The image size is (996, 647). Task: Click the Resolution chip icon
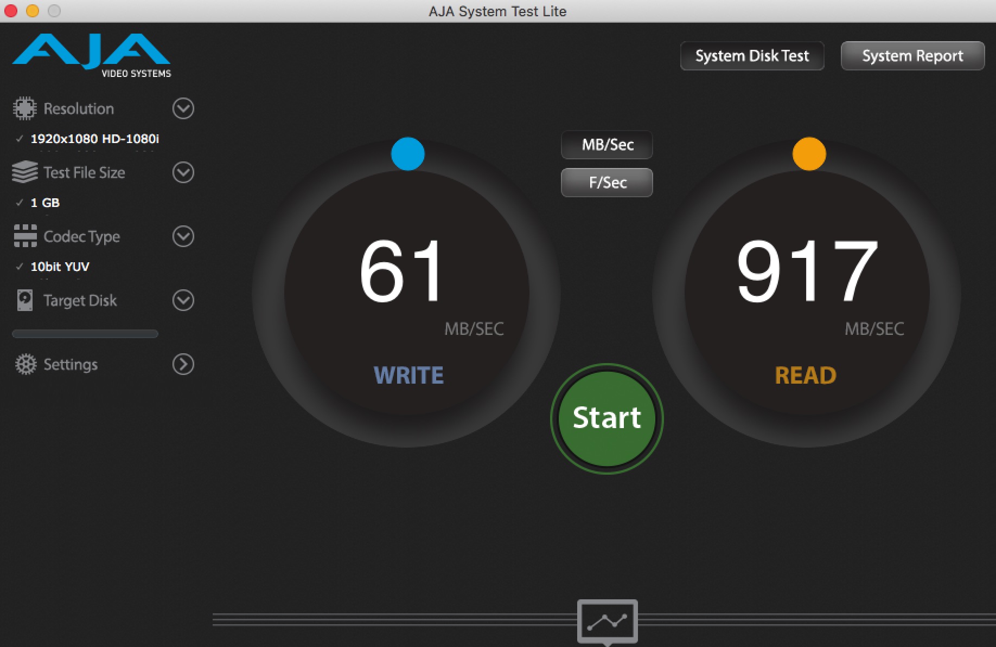pos(24,108)
